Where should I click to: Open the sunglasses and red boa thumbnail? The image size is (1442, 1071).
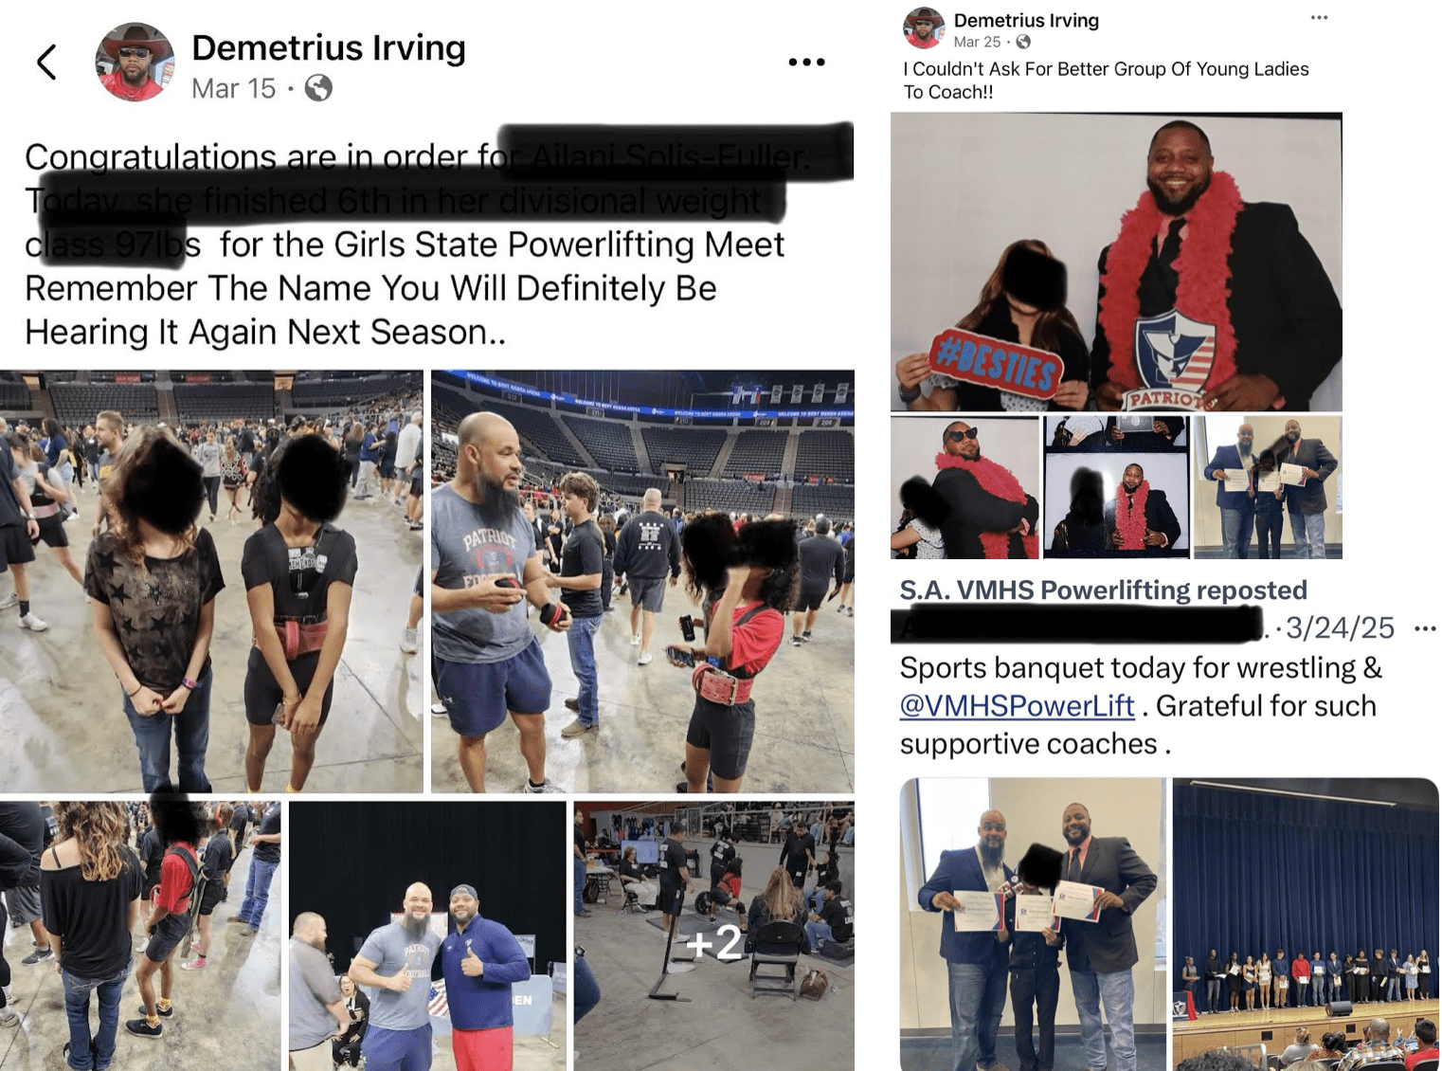964,487
